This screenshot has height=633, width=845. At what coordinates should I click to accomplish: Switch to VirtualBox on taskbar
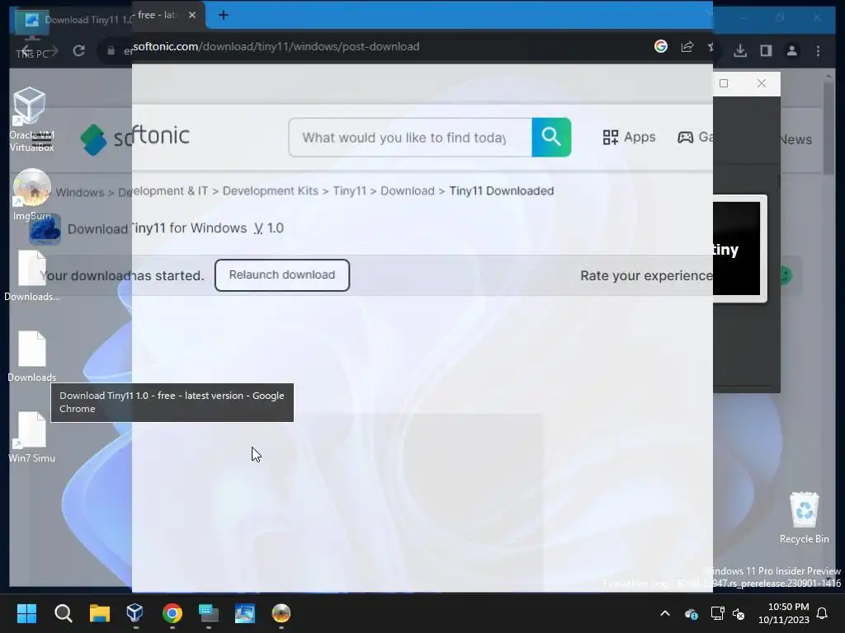click(135, 613)
